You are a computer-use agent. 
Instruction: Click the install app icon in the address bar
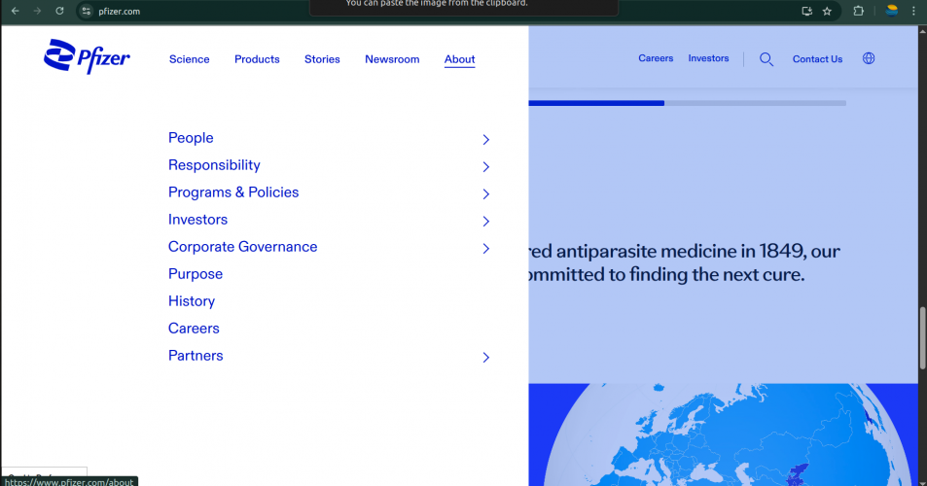806,11
